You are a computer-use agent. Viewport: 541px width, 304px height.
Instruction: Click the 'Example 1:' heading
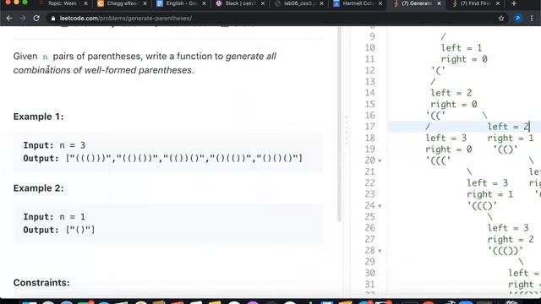pyautogui.click(x=38, y=117)
